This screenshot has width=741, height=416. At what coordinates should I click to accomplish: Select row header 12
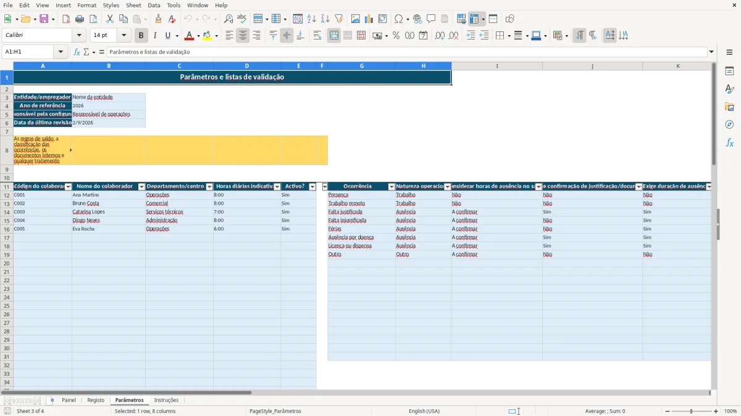coord(6,195)
